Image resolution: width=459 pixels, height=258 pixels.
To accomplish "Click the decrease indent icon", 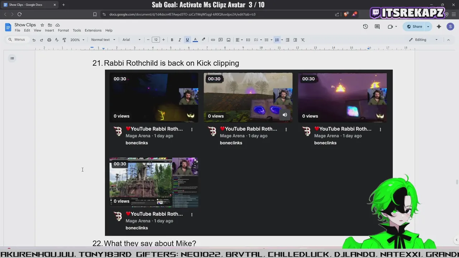I will [x=287, y=40].
